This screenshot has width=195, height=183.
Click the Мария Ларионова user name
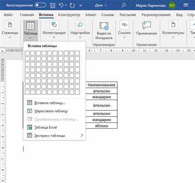(x=151, y=5)
